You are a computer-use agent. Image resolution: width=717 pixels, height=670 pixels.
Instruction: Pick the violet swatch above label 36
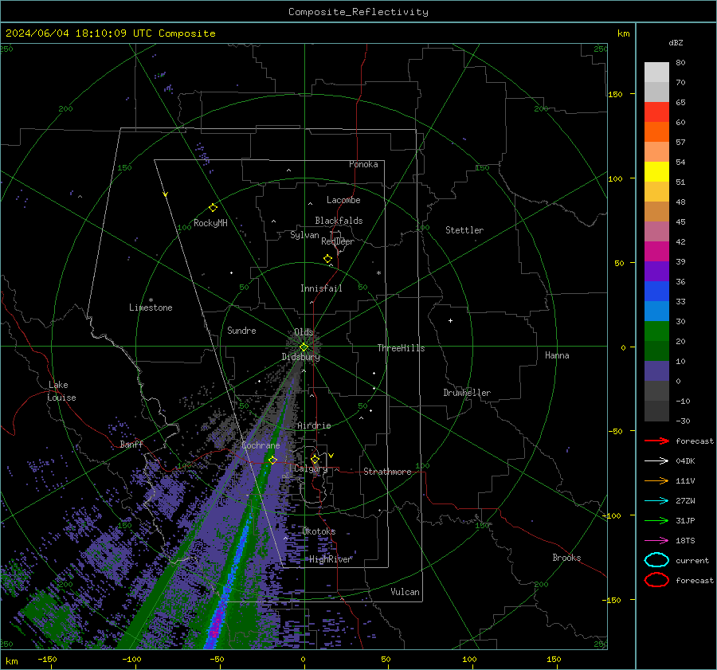point(656,272)
